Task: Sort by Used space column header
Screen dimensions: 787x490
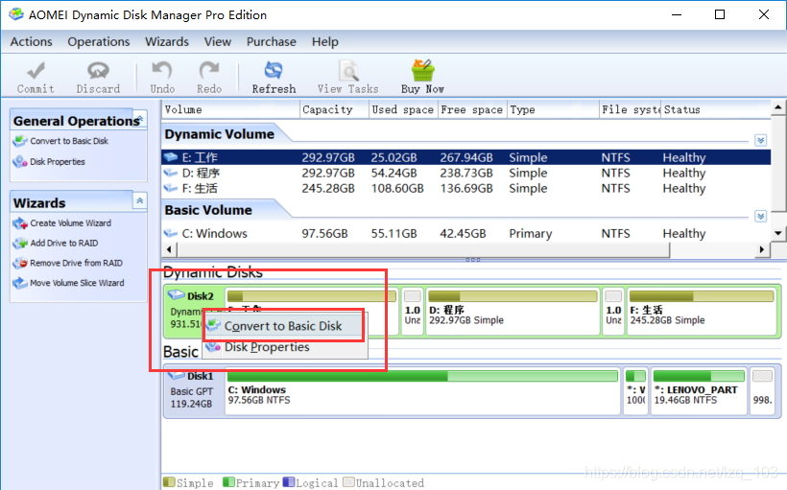Action: pos(403,110)
